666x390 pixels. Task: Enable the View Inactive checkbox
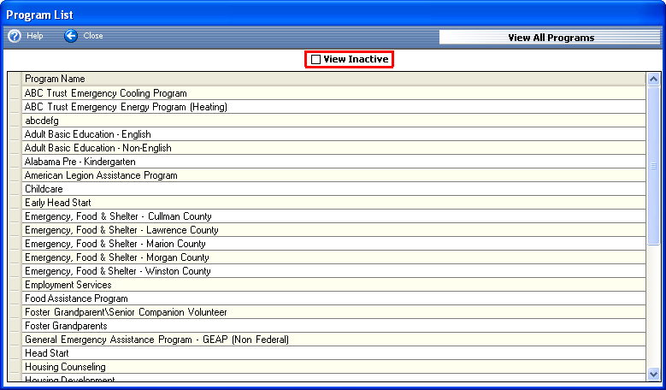pos(315,60)
